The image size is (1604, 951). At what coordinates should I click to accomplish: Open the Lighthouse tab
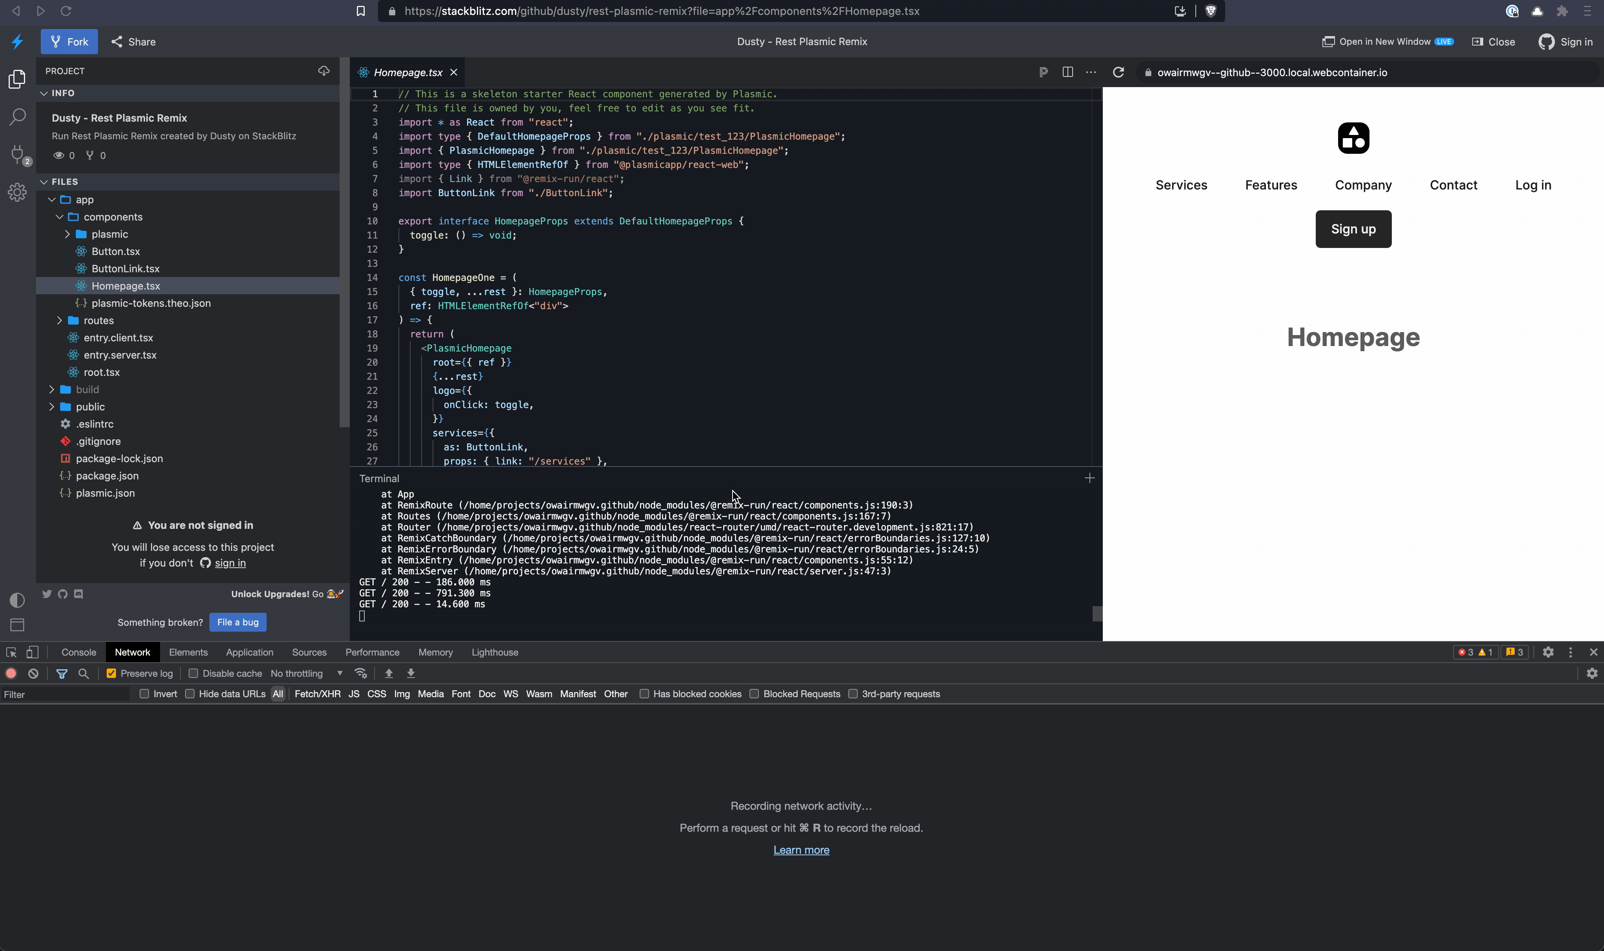pos(495,652)
